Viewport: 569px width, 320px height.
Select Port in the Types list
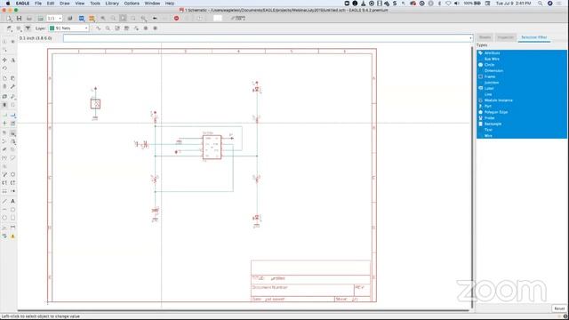(522, 106)
